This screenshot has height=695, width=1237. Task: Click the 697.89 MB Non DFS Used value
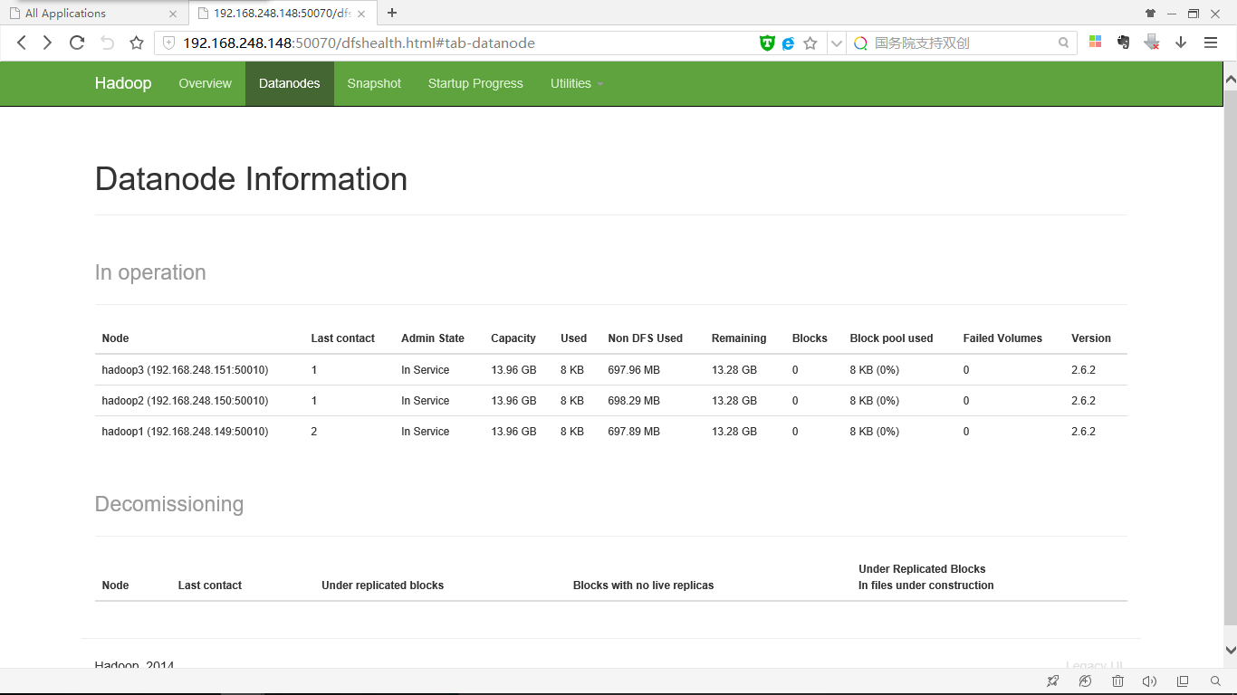634,432
